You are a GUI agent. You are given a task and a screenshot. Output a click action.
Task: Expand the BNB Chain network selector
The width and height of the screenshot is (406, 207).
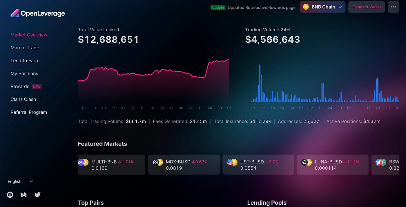click(322, 7)
